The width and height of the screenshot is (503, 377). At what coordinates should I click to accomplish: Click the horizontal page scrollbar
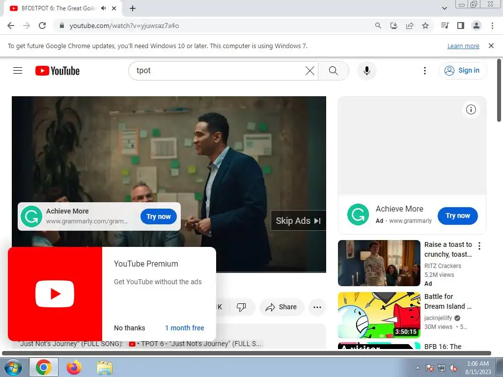click(x=247, y=353)
